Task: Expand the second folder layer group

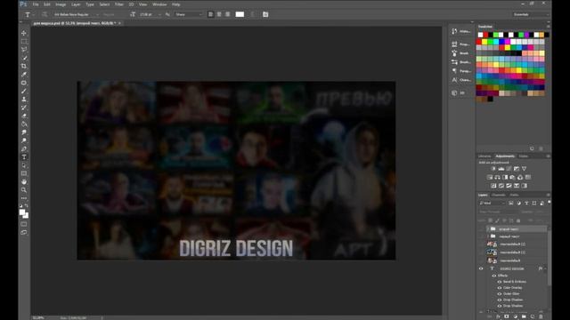Action: (x=488, y=236)
